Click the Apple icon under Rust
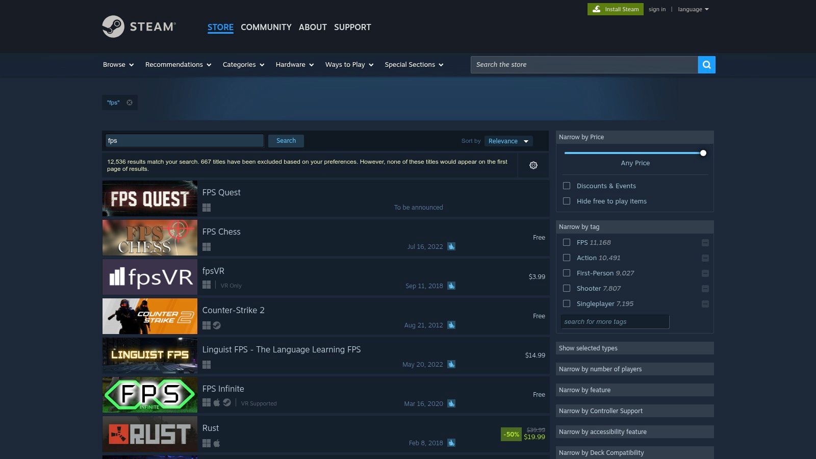 tap(217, 443)
